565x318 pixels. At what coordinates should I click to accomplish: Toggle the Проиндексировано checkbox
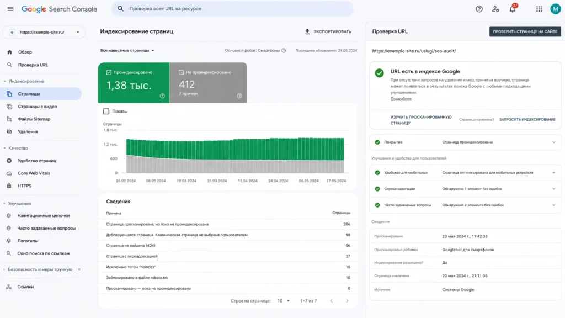[x=109, y=72]
